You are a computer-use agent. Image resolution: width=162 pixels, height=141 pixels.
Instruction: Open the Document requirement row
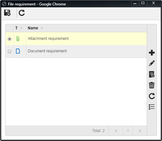tap(76, 51)
